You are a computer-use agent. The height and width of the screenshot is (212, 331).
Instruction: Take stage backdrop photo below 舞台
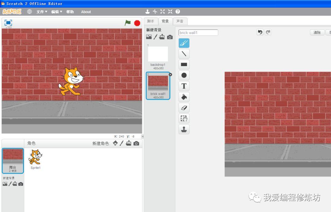click(x=21, y=184)
